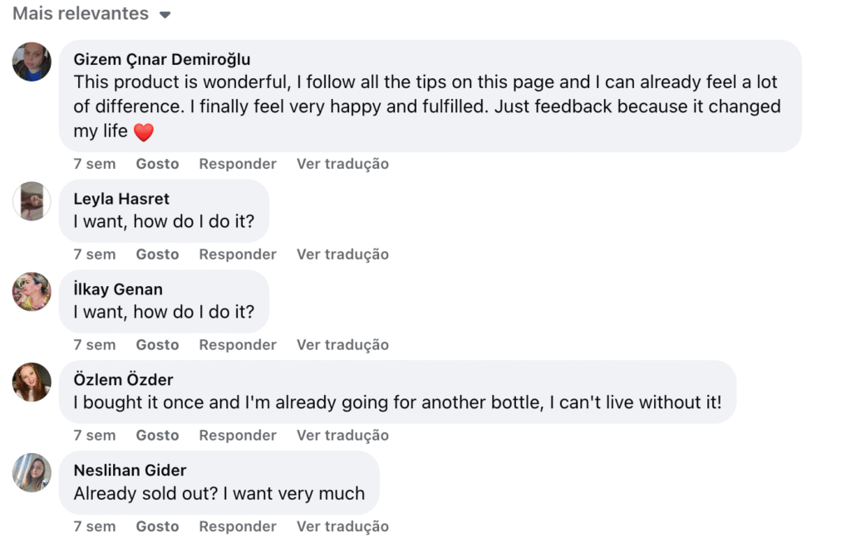Translate Neslihan Gider's comment with Ver tradução
Viewport: 851px width, 543px height.
click(342, 526)
